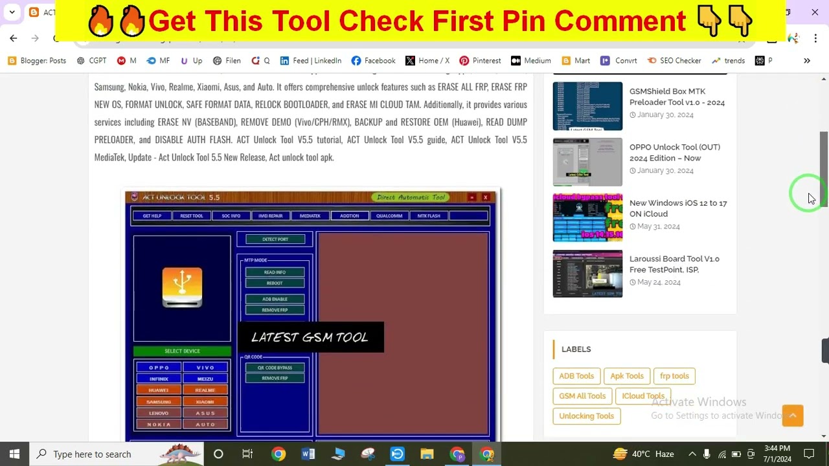Open the Filen bookmark
Viewport: 829px width, 466px height.
tap(227, 61)
